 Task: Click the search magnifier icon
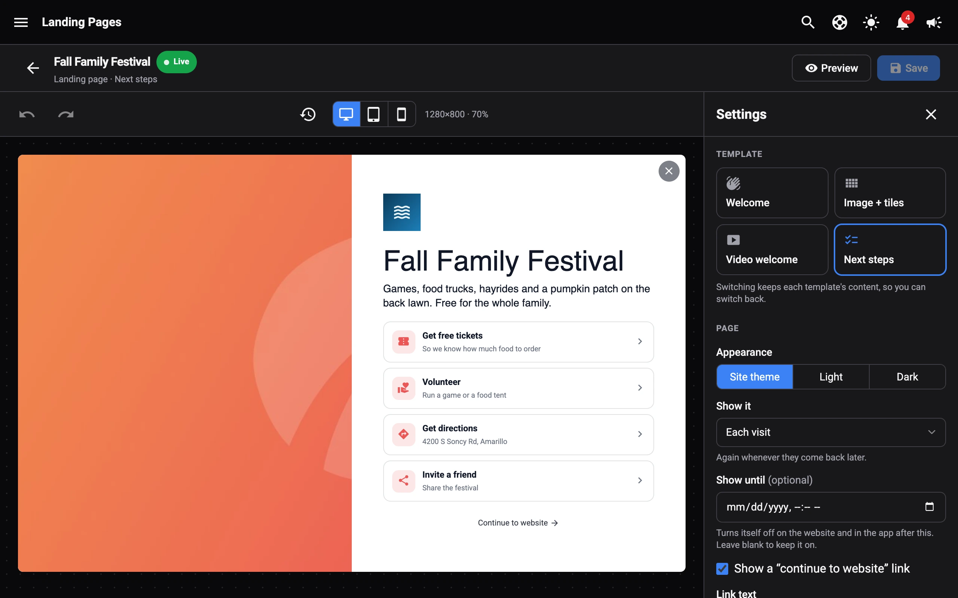click(x=808, y=22)
